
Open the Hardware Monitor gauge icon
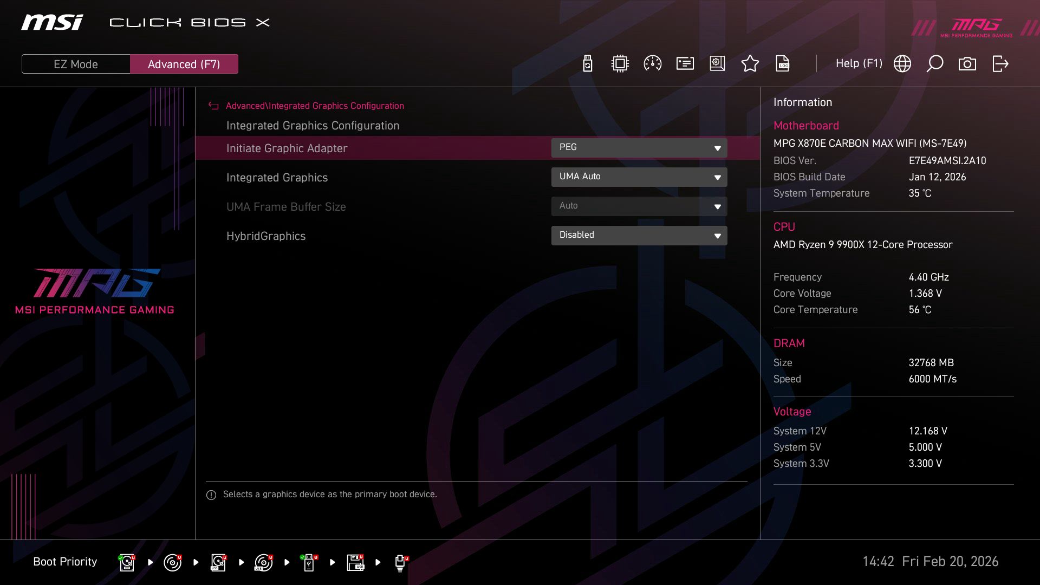click(x=652, y=63)
